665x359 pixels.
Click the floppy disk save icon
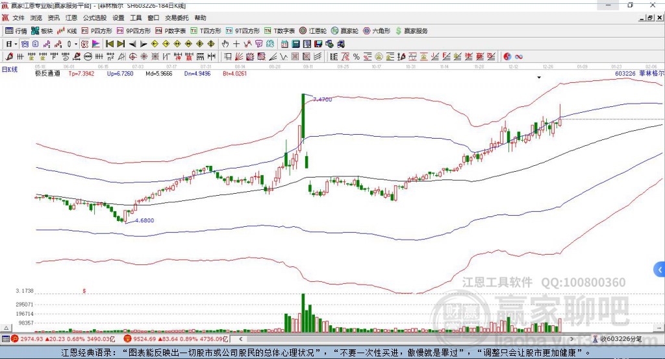tap(318, 44)
